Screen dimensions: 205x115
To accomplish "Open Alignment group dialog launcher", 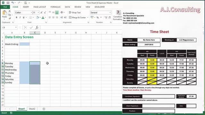I will click(88, 22).
